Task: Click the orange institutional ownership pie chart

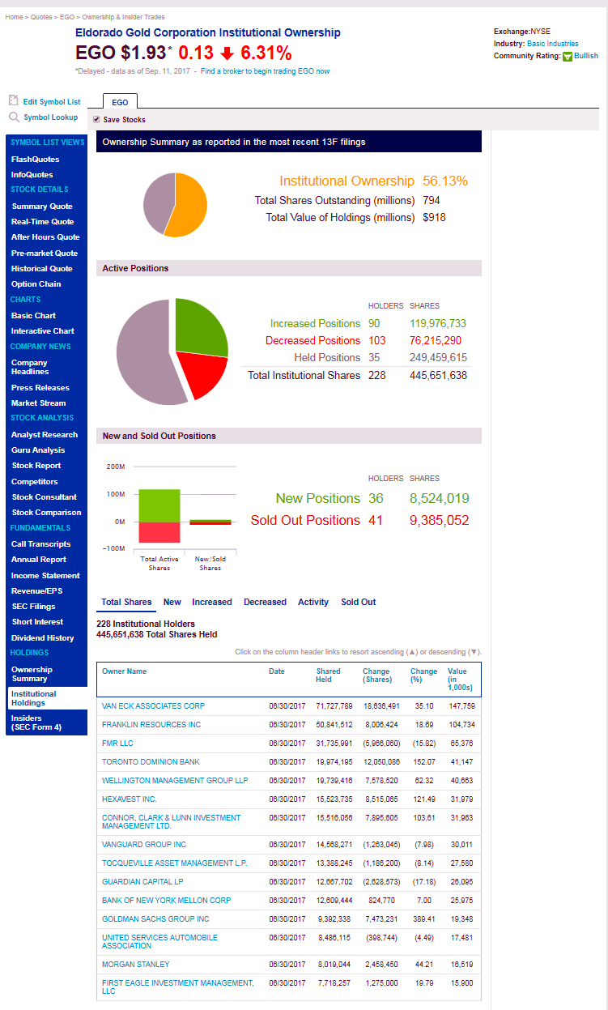Action: [175, 204]
